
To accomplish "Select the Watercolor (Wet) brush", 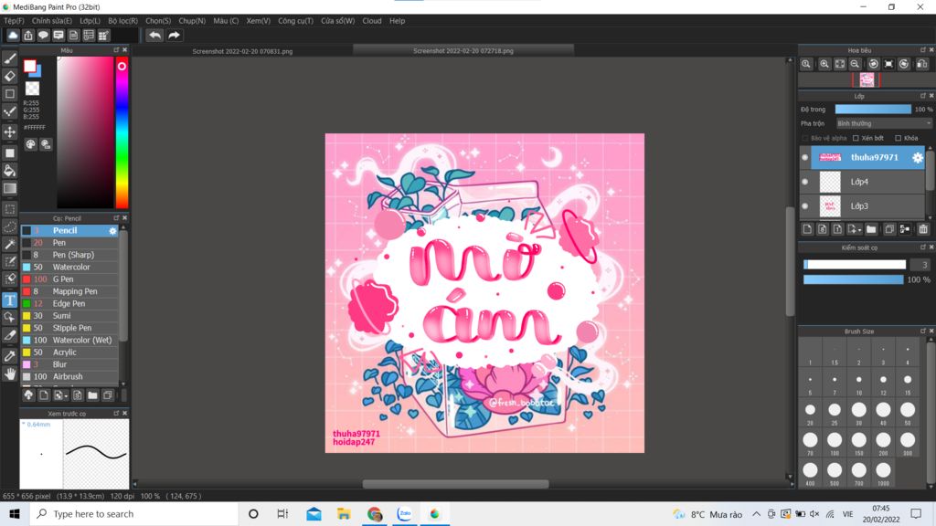I will pyautogui.click(x=69, y=340).
